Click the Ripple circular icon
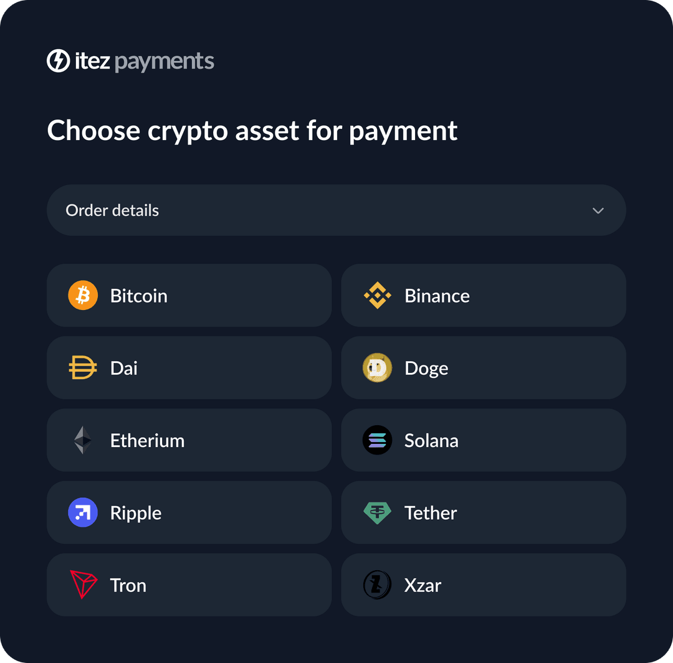The width and height of the screenshot is (673, 663). [x=83, y=512]
